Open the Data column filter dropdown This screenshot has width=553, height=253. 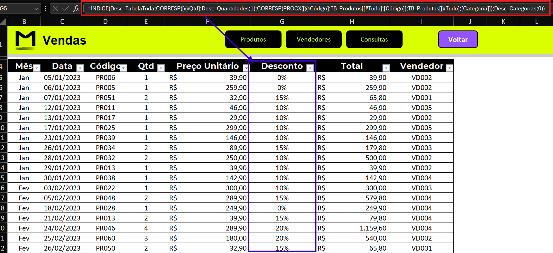click(x=80, y=68)
